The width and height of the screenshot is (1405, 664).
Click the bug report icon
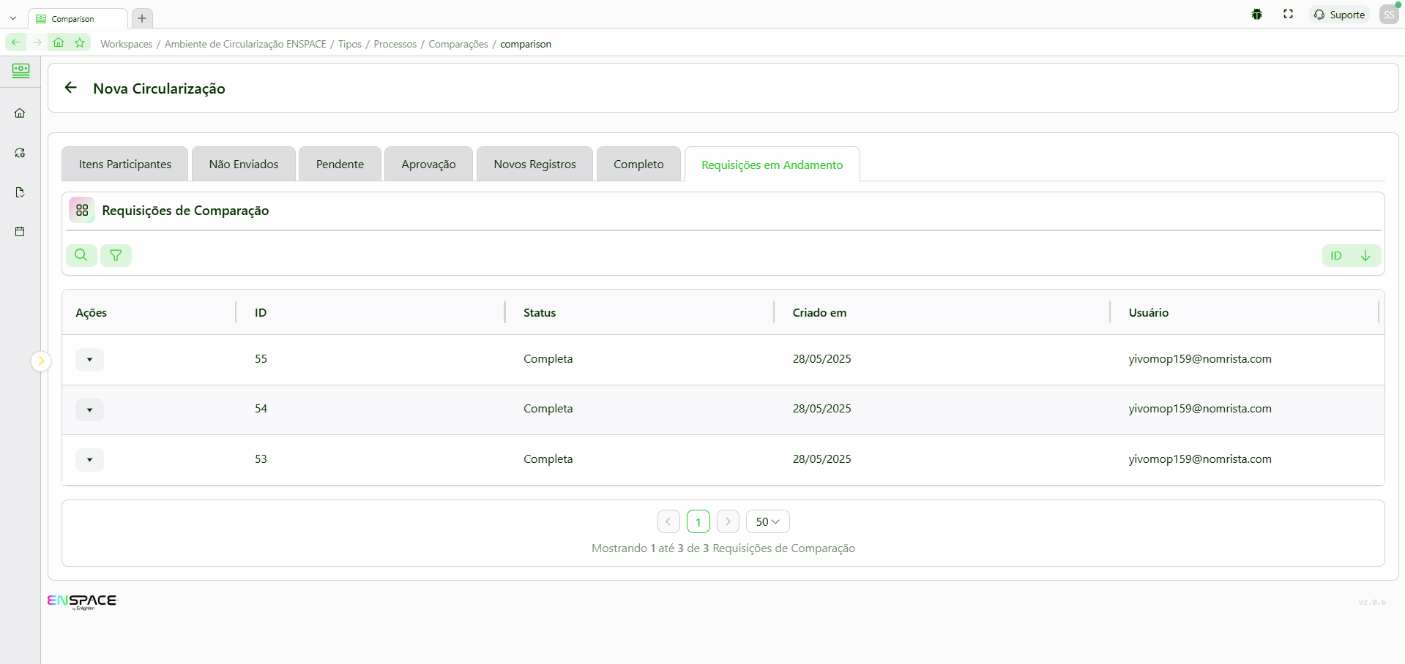tap(1257, 15)
